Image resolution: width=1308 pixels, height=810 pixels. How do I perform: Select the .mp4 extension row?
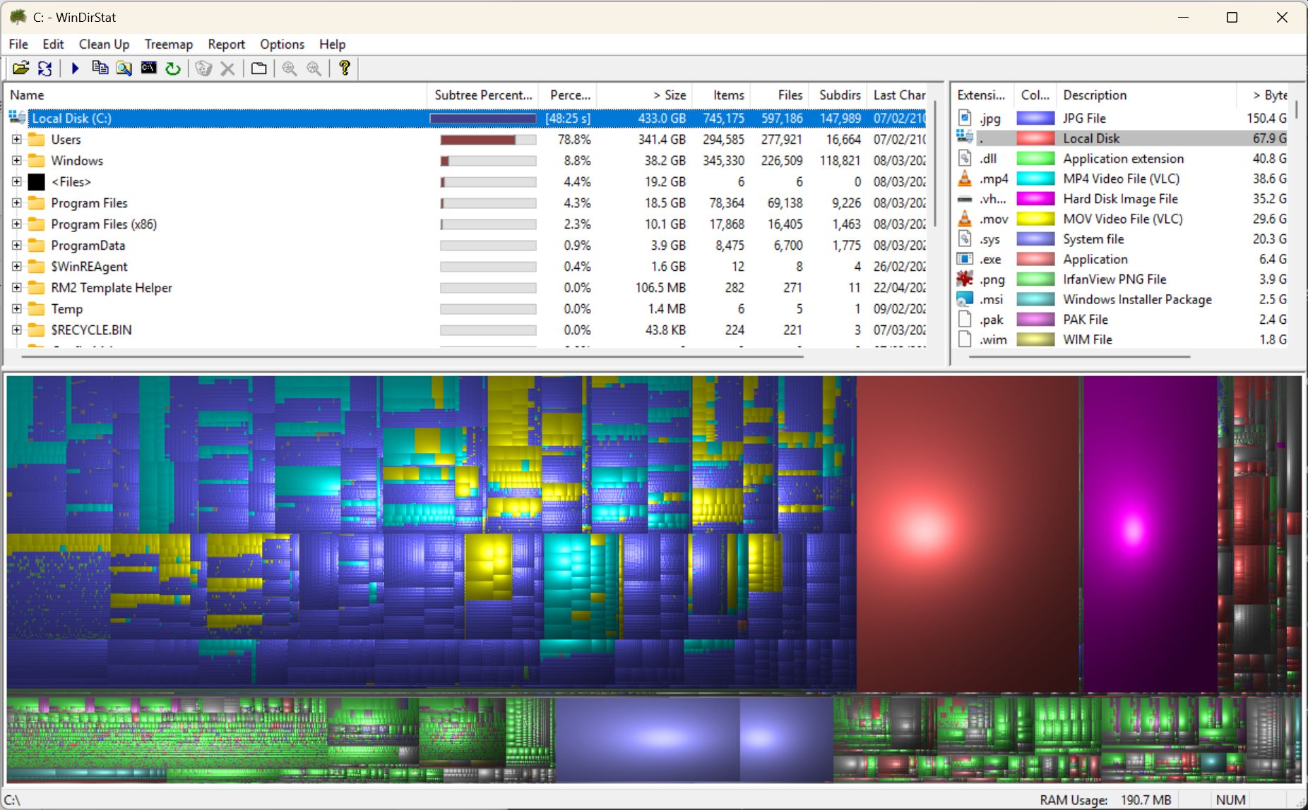(x=993, y=179)
